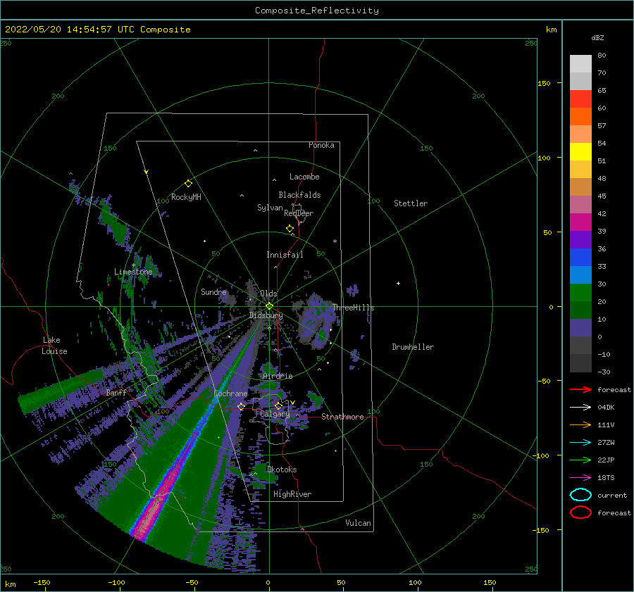
Task: Click the Banff town label
Action: 116,393
